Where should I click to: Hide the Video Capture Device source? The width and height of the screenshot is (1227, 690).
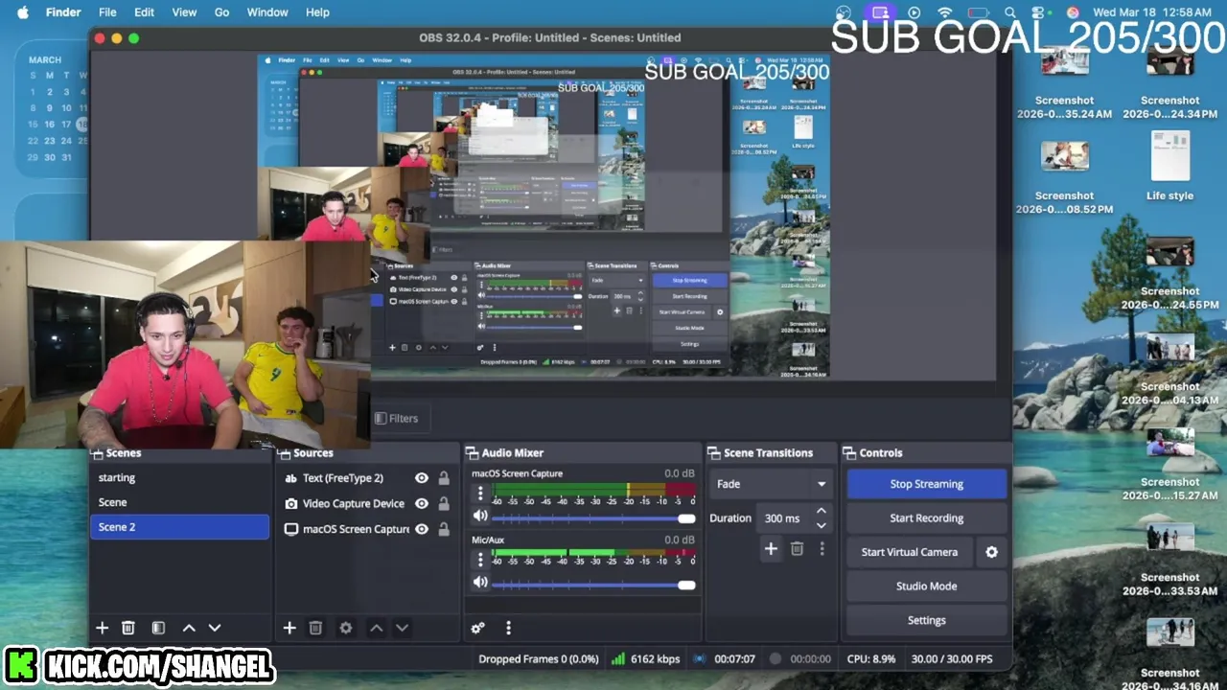(x=421, y=503)
